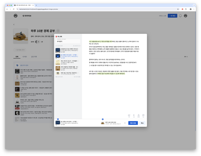Open the more options button beside 하루 10분 경제 공부
This screenshot has height=156, width=201.
click(58, 31)
